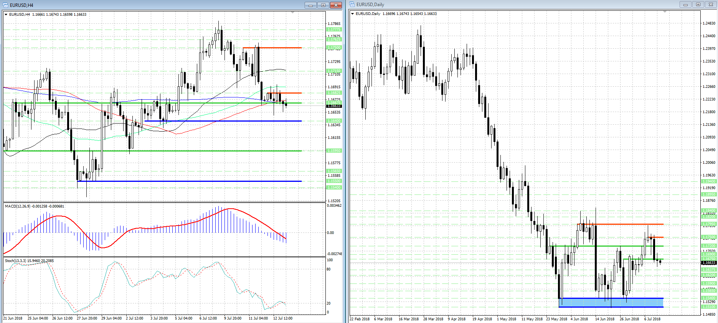Maximize the EURUSD,Daily chart window
The width and height of the screenshot is (718, 323).
tap(698, 5)
